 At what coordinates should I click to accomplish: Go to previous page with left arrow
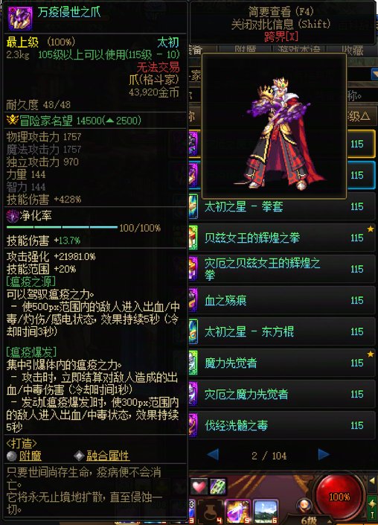(213, 455)
